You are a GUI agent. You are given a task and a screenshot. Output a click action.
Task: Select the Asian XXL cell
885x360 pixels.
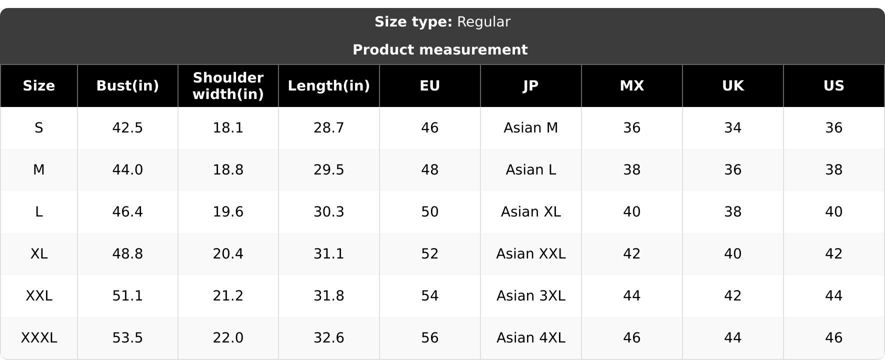531,254
